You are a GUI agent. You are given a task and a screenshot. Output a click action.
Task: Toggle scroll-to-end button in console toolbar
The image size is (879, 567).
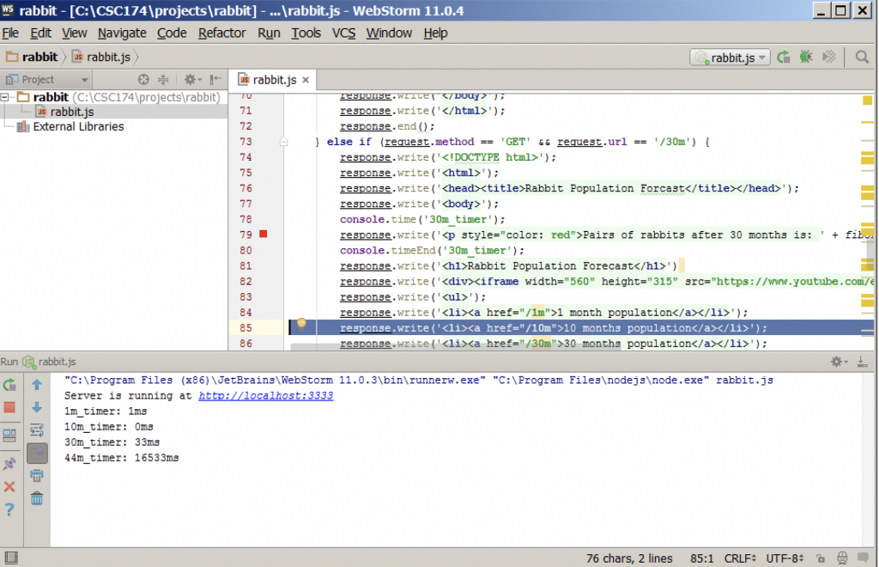(37, 453)
